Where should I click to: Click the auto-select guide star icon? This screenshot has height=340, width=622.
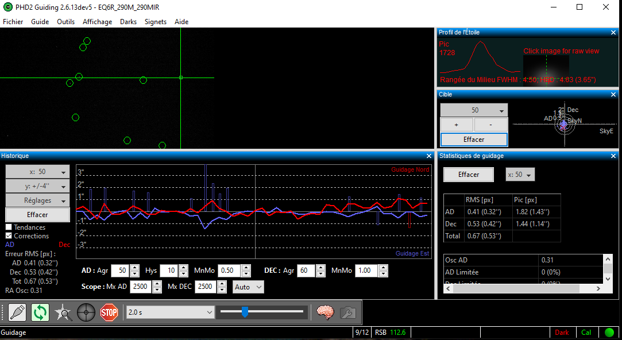(63, 312)
